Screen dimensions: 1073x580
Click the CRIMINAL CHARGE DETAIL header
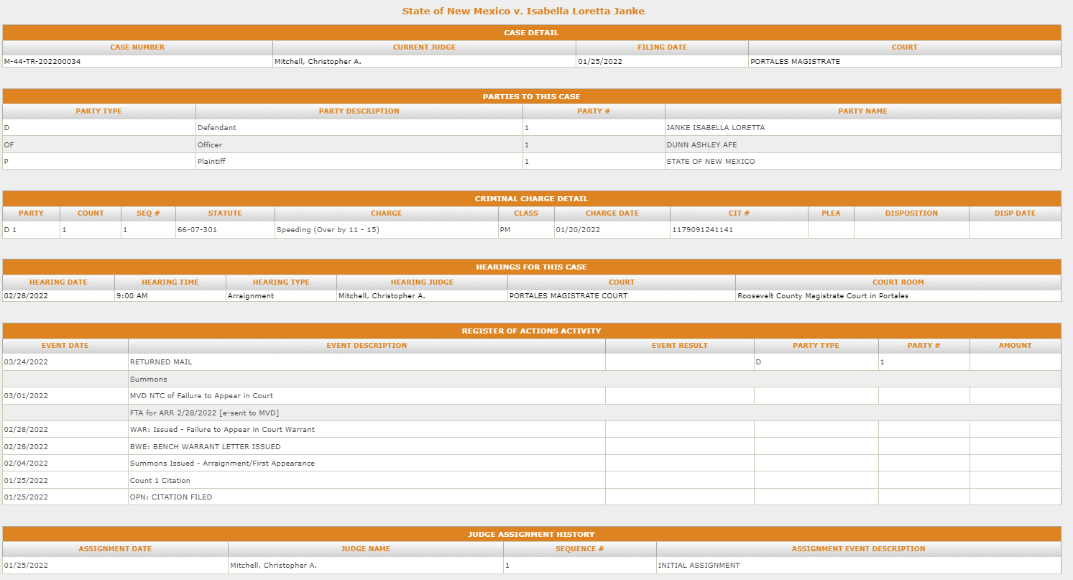tap(531, 199)
